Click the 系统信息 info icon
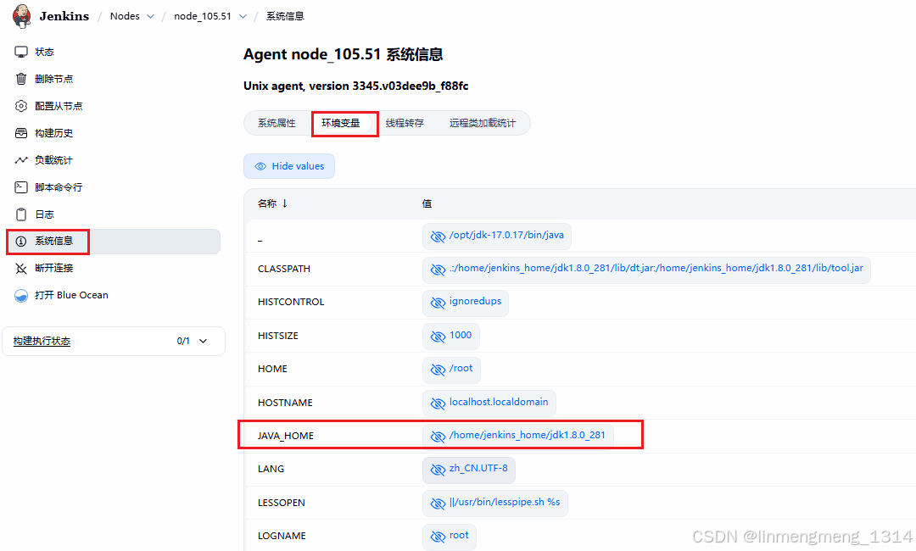 coord(21,241)
